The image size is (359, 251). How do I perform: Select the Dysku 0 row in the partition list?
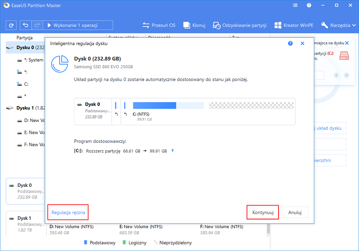[x=25, y=48]
